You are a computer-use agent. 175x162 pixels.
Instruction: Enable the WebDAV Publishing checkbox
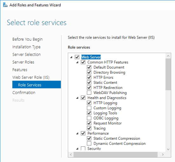(89, 93)
